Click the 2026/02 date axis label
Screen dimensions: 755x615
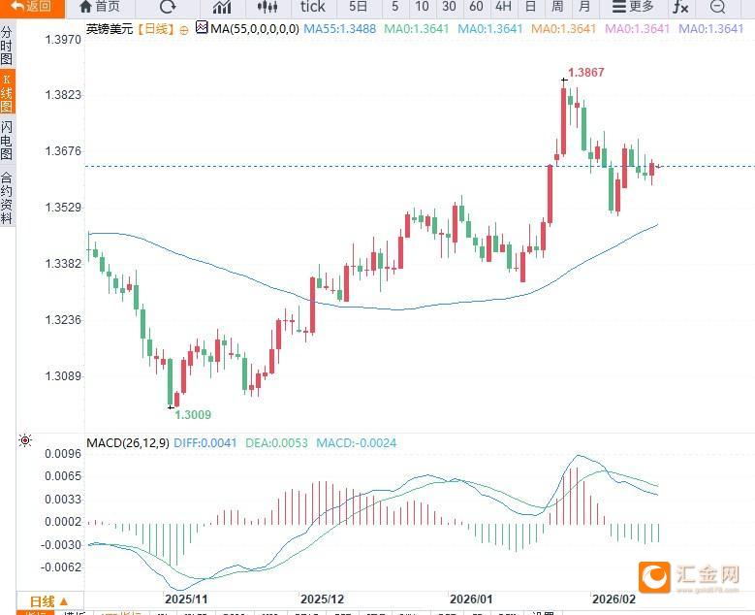pyautogui.click(x=613, y=599)
